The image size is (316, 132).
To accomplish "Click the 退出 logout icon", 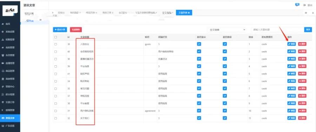I will click(x=304, y=5).
